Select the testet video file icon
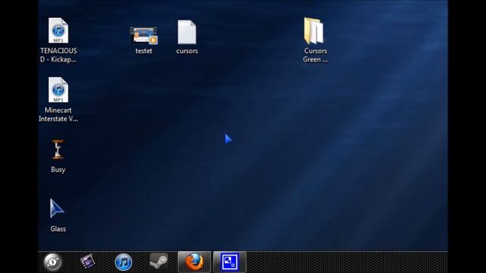Image resolution: width=486 pixels, height=273 pixels. coord(144,35)
